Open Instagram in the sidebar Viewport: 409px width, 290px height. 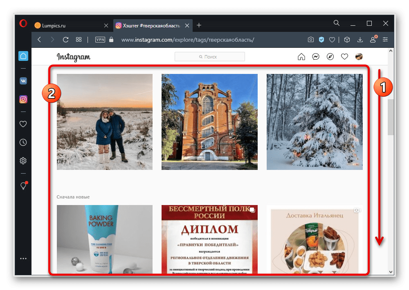click(x=23, y=99)
